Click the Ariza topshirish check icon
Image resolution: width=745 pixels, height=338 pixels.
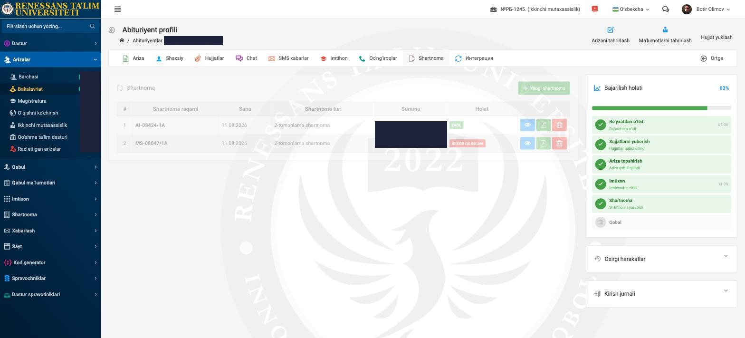pos(601,164)
